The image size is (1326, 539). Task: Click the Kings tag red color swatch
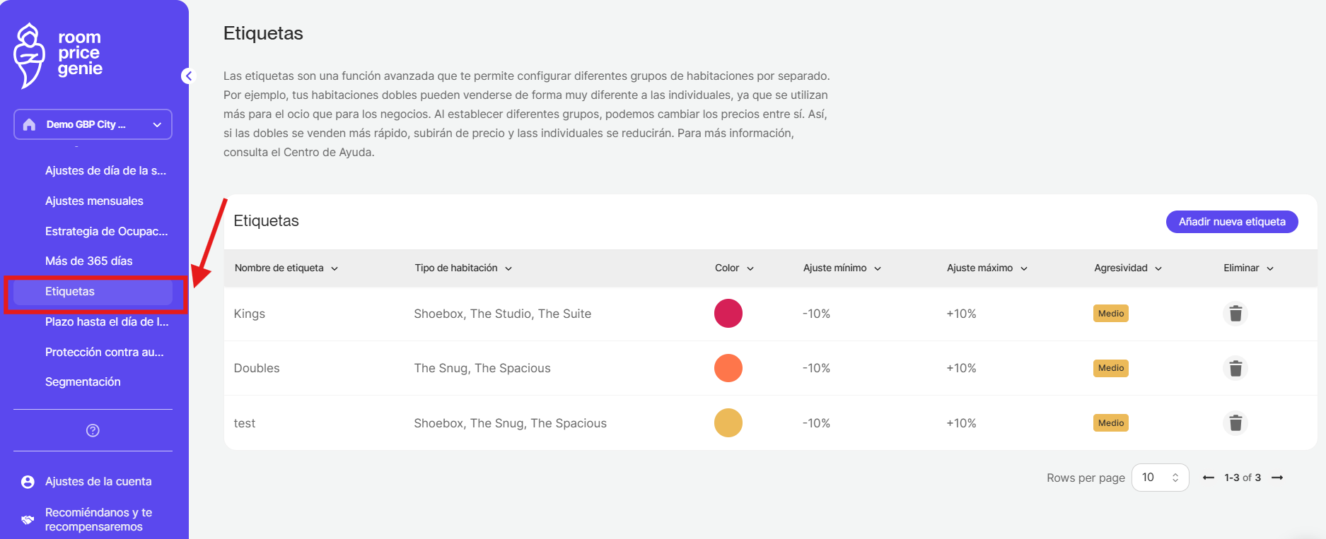click(728, 313)
